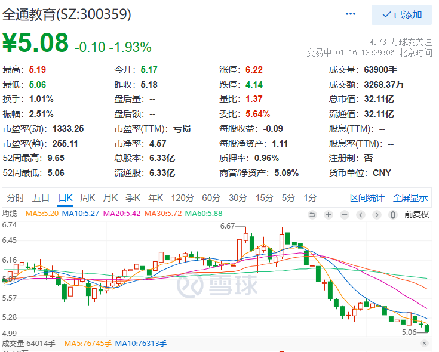Screen dimensions: 439x352
Task: Click the MA10:5.27 moving average label
Action: pos(81,214)
